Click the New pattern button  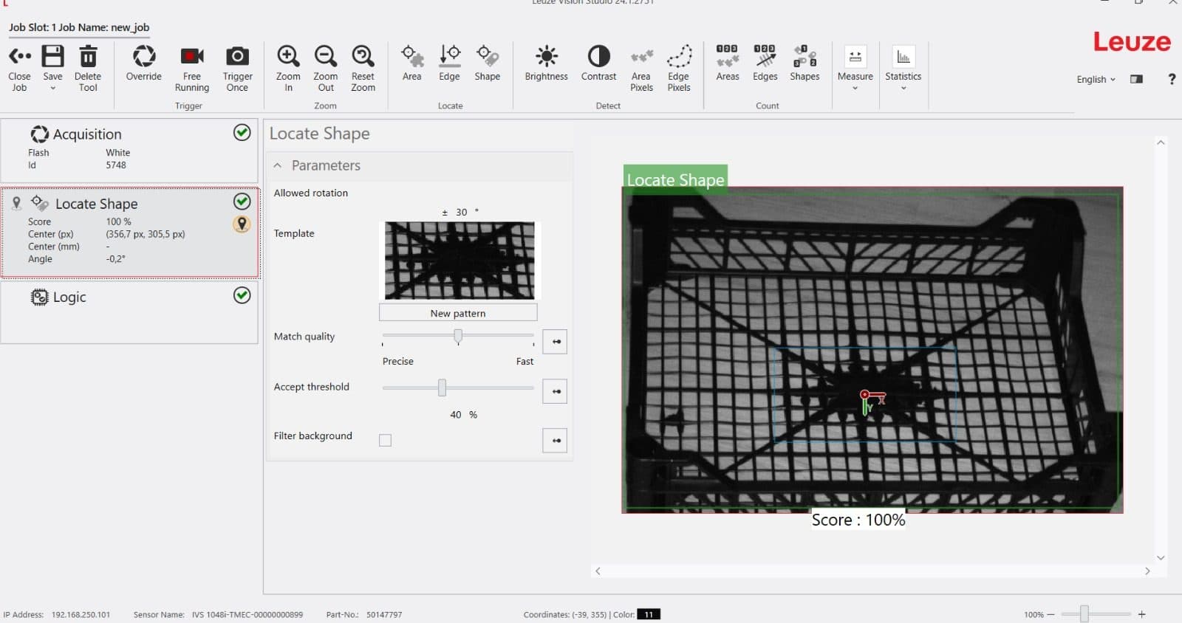[458, 313]
